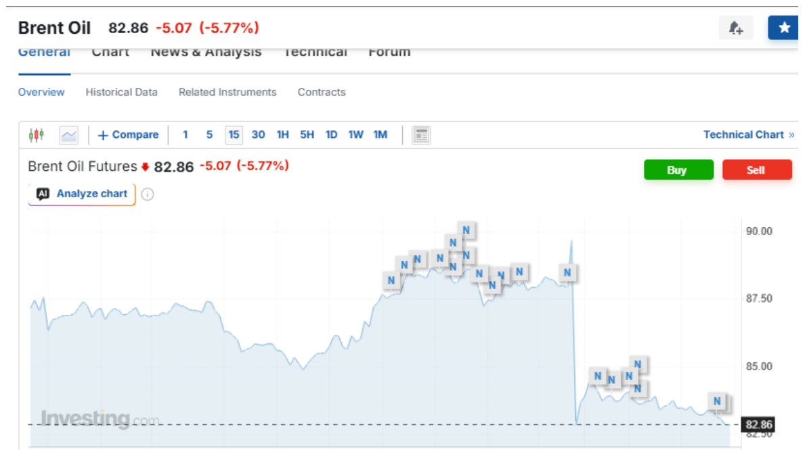
Task: Open the info icon beside Analyze chart
Action: pos(148,194)
